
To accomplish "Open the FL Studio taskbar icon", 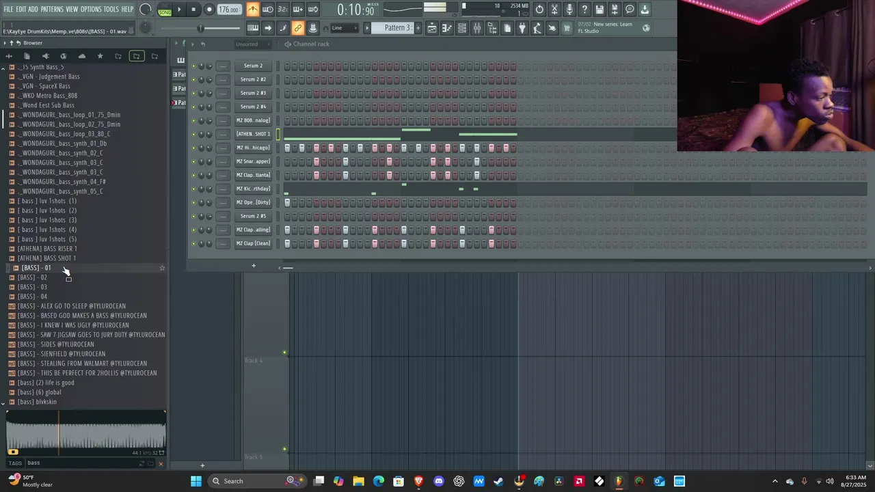I will pyautogui.click(x=619, y=481).
